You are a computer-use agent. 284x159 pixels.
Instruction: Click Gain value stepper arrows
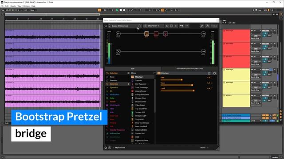[212, 78]
